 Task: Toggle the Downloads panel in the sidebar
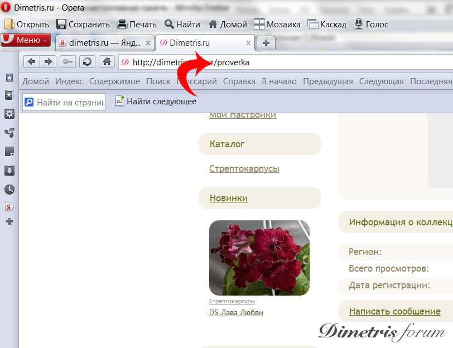click(x=9, y=170)
